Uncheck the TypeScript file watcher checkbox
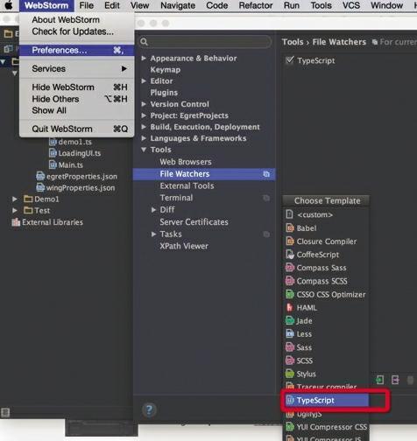This screenshot has width=417, height=441. pyautogui.click(x=290, y=60)
